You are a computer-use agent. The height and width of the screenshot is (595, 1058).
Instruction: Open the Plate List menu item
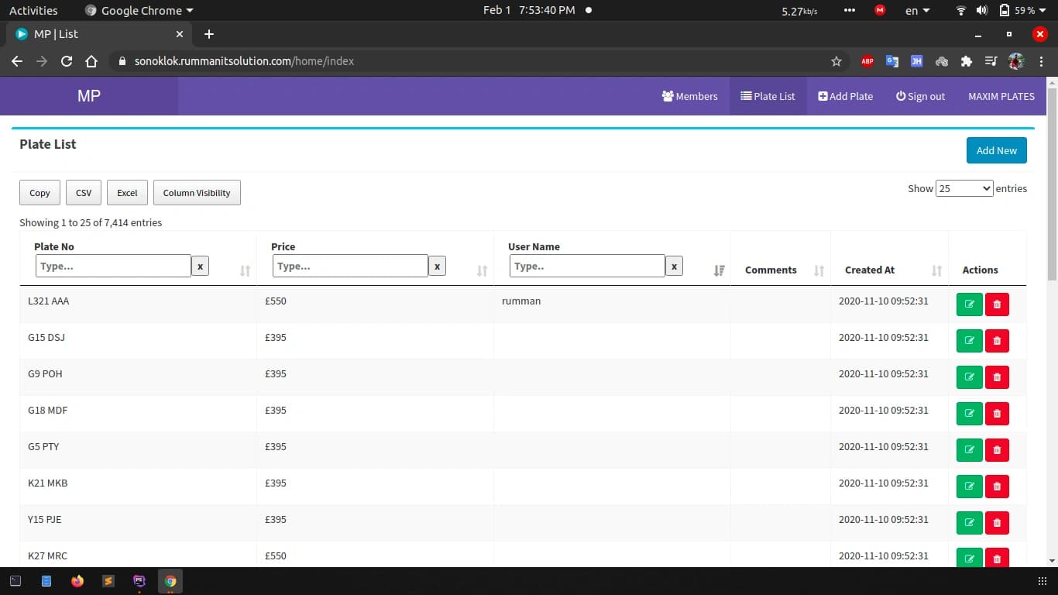(x=768, y=96)
